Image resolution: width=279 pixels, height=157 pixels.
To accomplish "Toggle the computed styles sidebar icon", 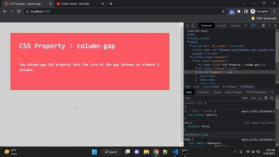I will coord(272,98).
